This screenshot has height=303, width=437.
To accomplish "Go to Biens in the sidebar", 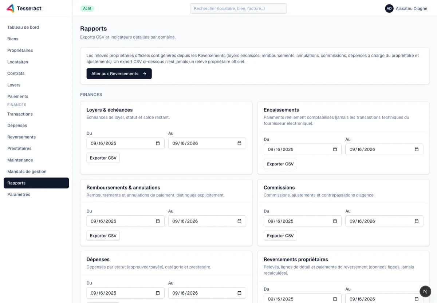I will pyautogui.click(x=36, y=39).
